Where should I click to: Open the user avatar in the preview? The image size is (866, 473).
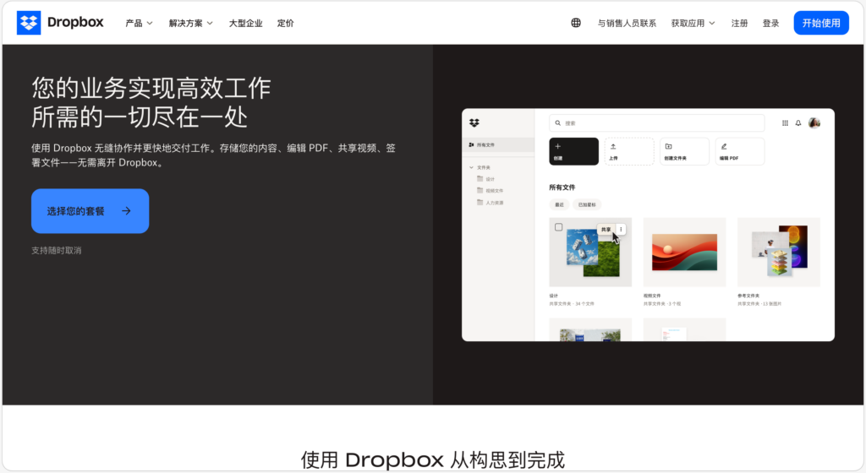click(x=814, y=123)
